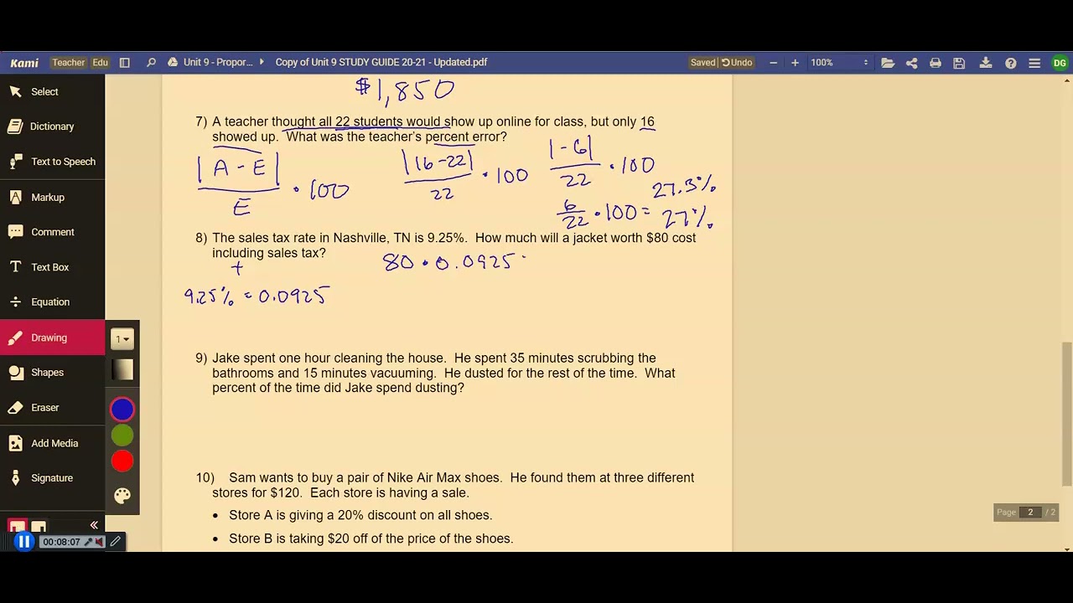Open the document search magnifier
1073x603 pixels.
pyautogui.click(x=151, y=63)
